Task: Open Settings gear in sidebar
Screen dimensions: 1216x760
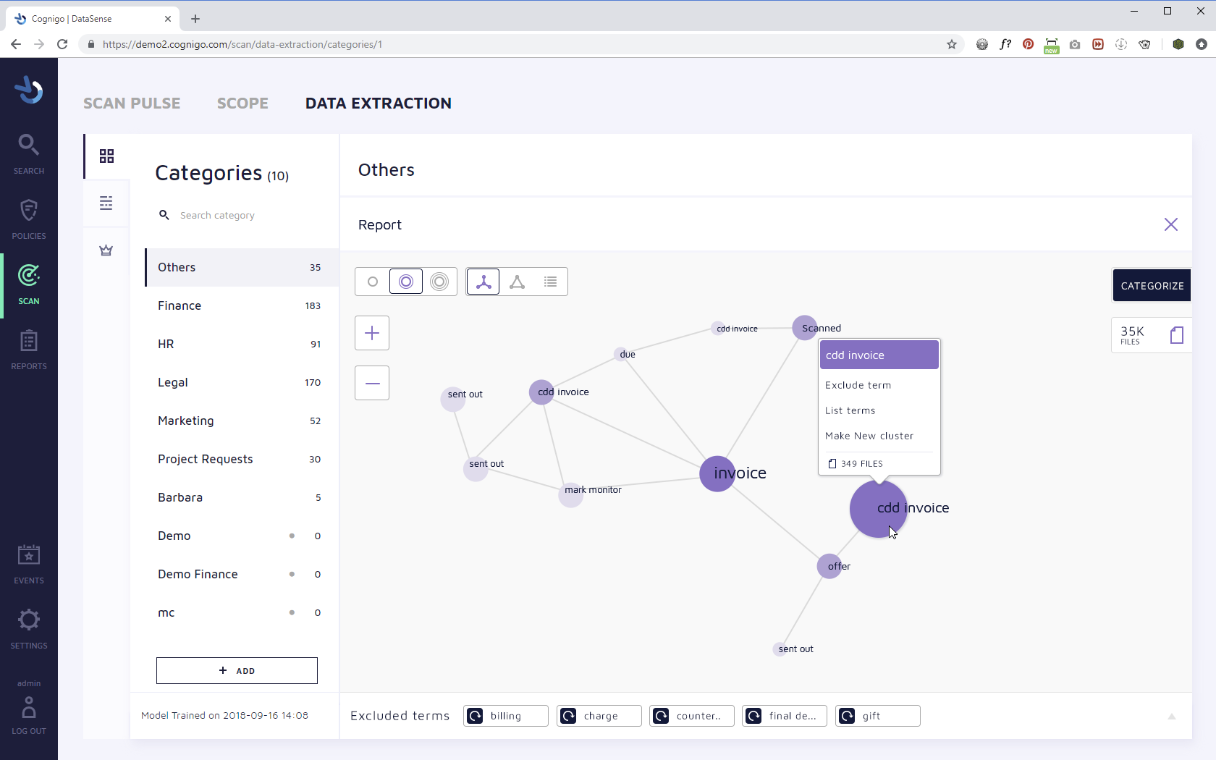Action: [x=29, y=628]
